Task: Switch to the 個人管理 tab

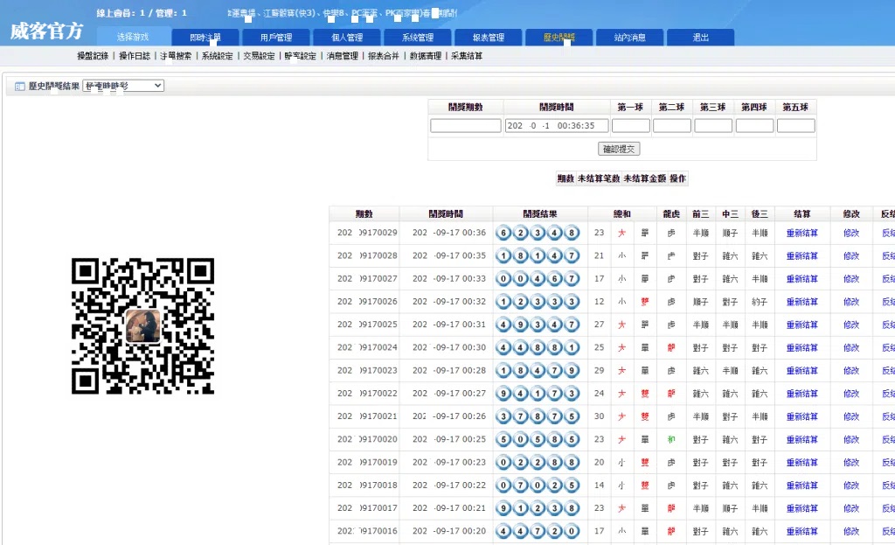Action: (347, 37)
